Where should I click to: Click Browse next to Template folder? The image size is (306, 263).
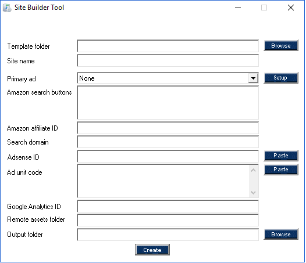click(x=281, y=46)
